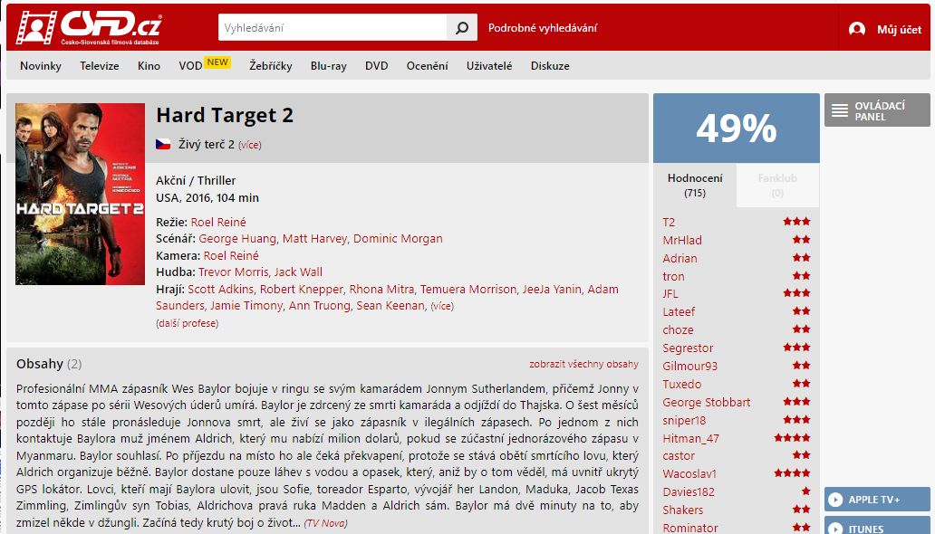This screenshot has height=534, width=935.
Task: Open composer Jack Wall
Action: [x=298, y=272]
